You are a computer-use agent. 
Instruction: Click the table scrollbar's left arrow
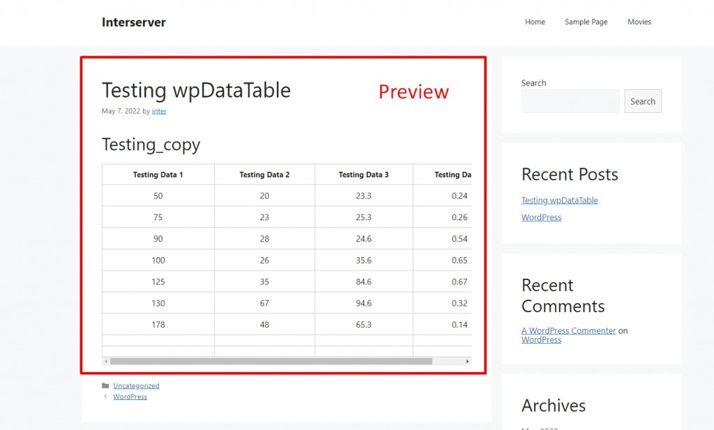106,361
